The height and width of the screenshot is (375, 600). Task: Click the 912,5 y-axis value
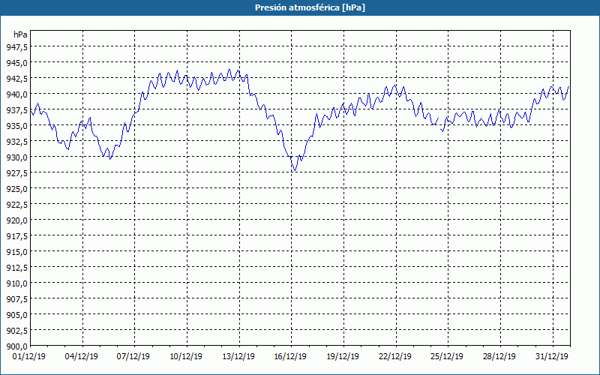point(16,268)
